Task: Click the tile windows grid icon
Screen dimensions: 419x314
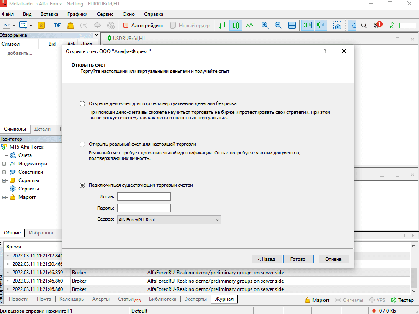Action: pyautogui.click(x=292, y=26)
